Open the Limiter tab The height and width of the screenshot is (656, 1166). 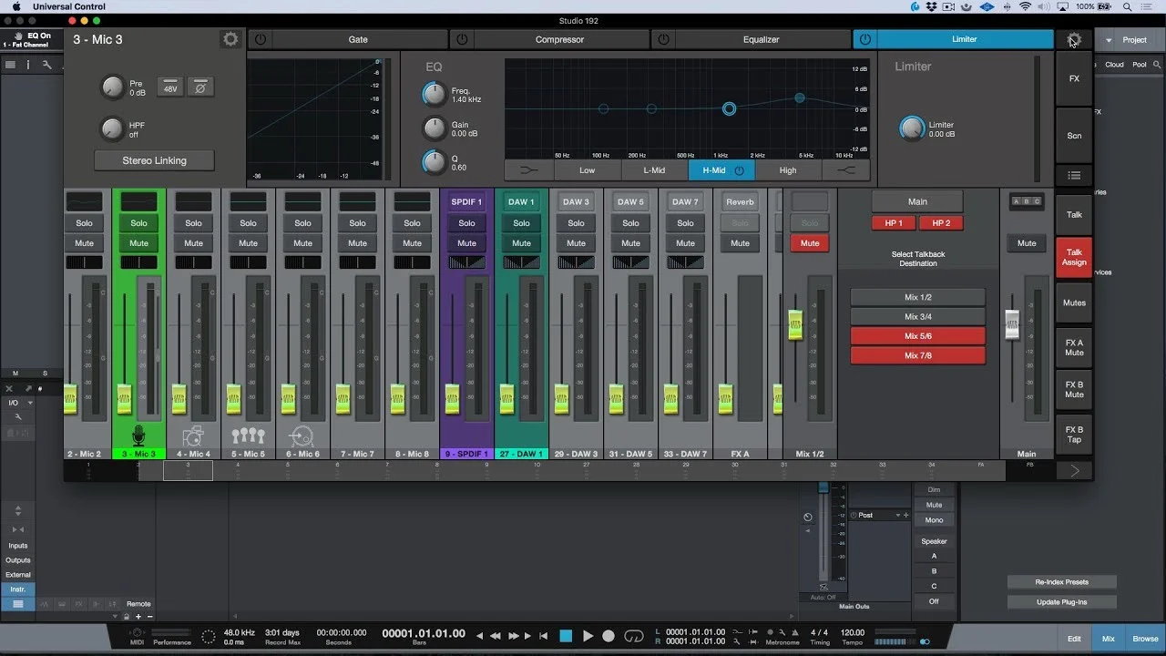pyautogui.click(x=964, y=39)
